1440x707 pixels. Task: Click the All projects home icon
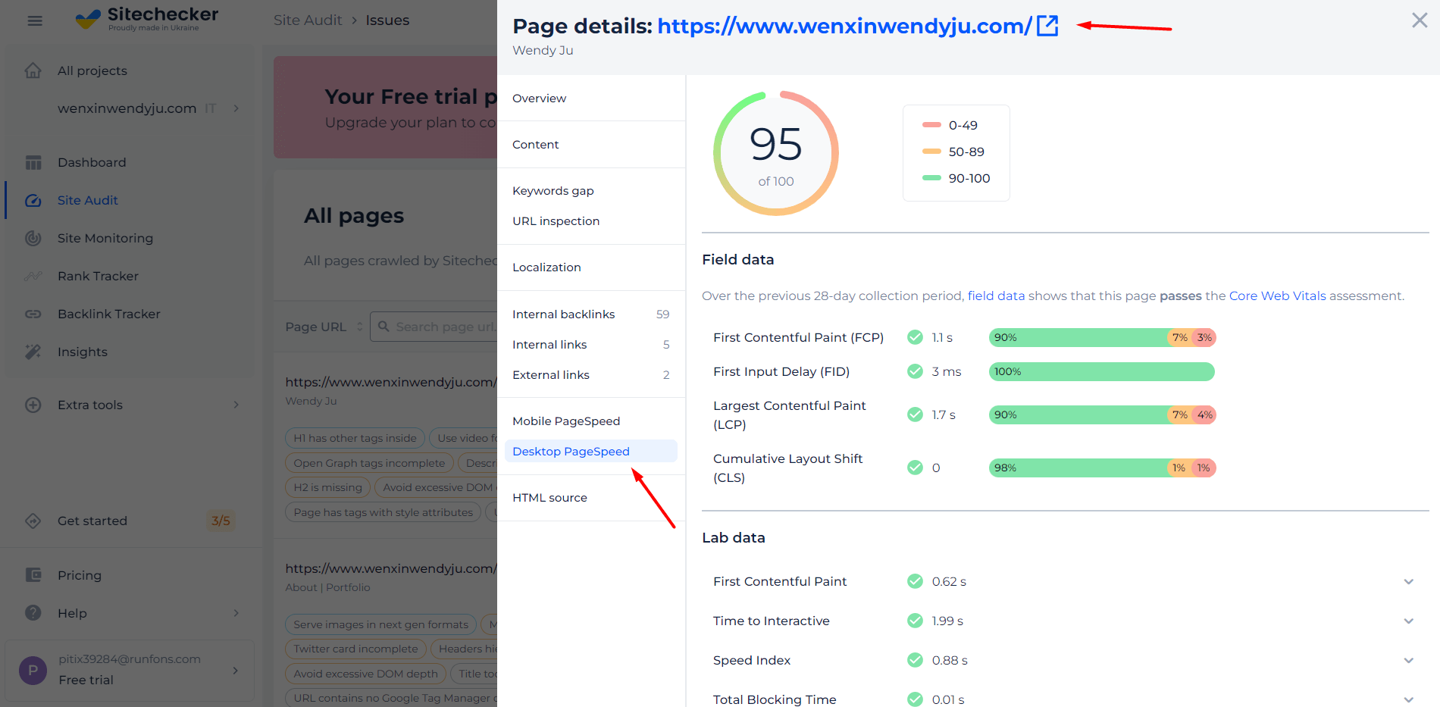33,70
